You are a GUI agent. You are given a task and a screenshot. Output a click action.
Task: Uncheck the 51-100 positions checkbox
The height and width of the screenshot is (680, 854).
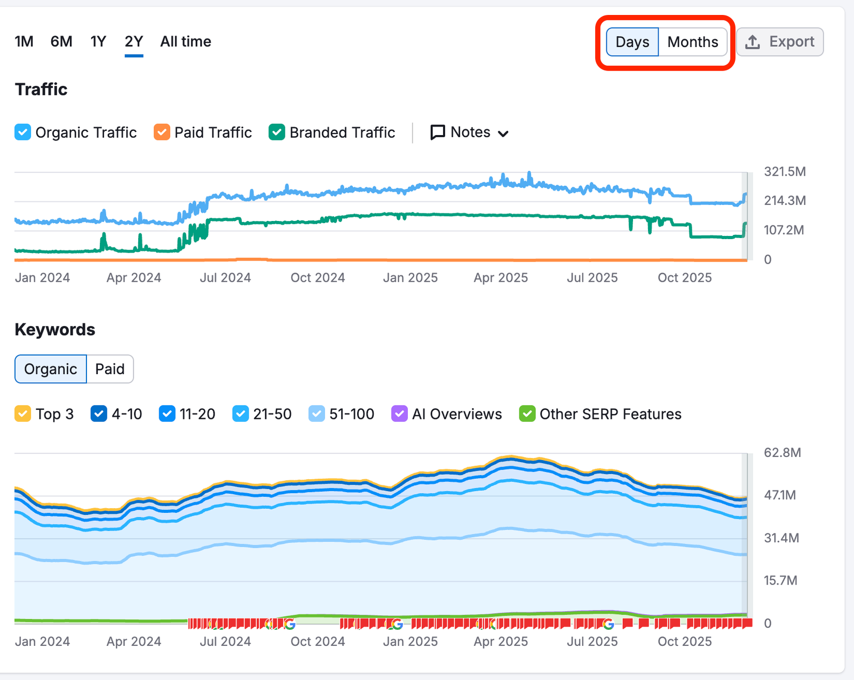pos(317,414)
